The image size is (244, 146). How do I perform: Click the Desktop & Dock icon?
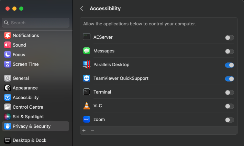click(8, 140)
